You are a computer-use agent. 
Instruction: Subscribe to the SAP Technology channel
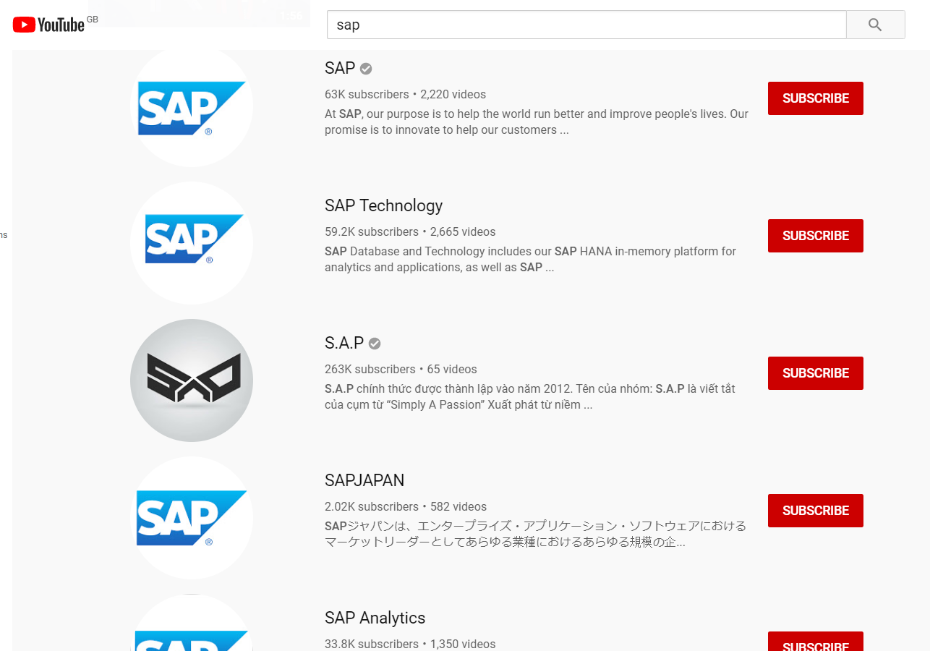pyautogui.click(x=815, y=236)
